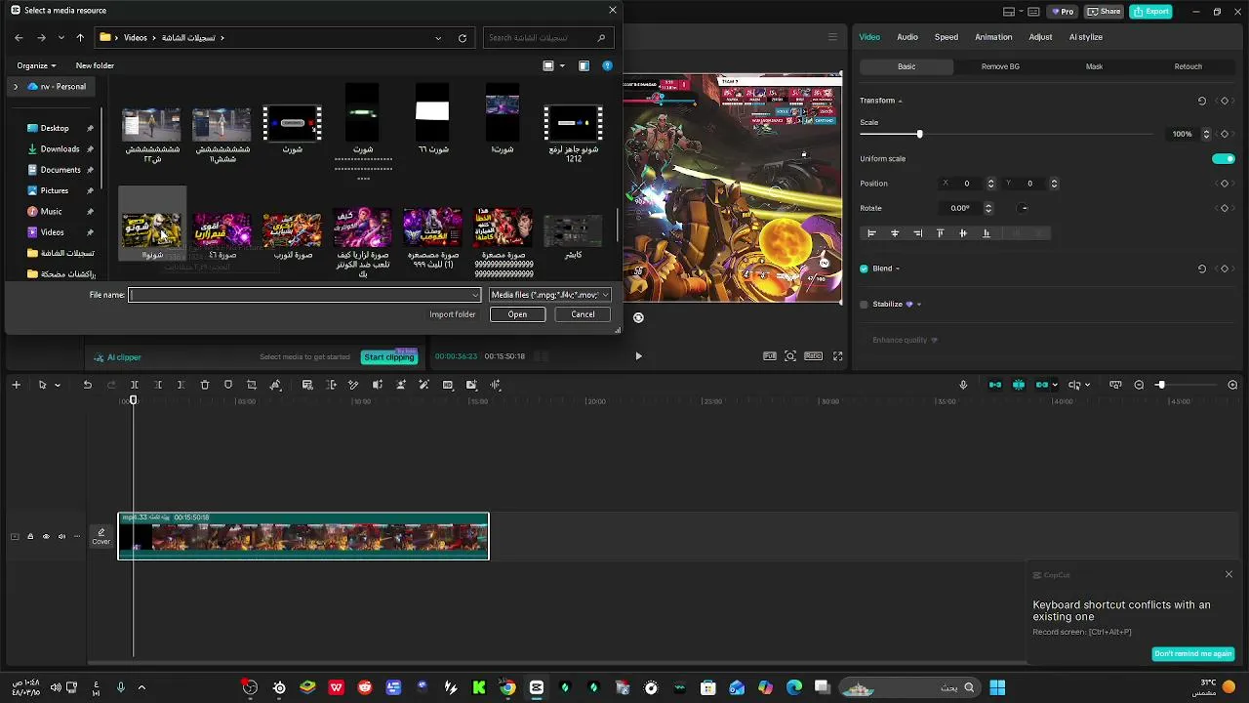Click the Ratio button in player
Image resolution: width=1249 pixels, height=703 pixels.
coord(813,356)
